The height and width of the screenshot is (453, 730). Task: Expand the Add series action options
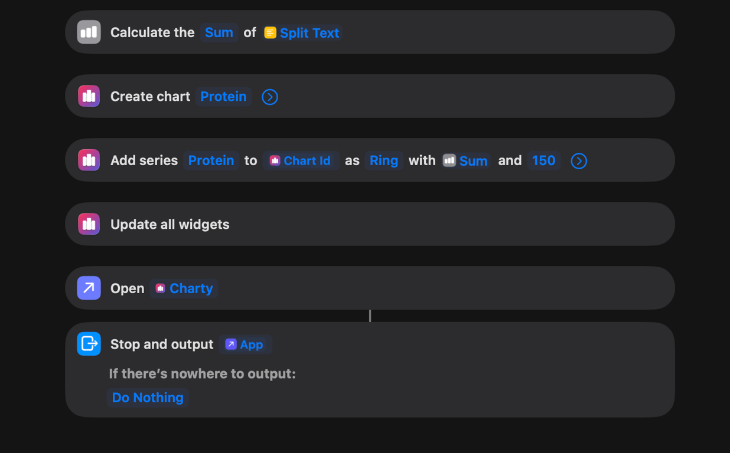[x=579, y=161]
